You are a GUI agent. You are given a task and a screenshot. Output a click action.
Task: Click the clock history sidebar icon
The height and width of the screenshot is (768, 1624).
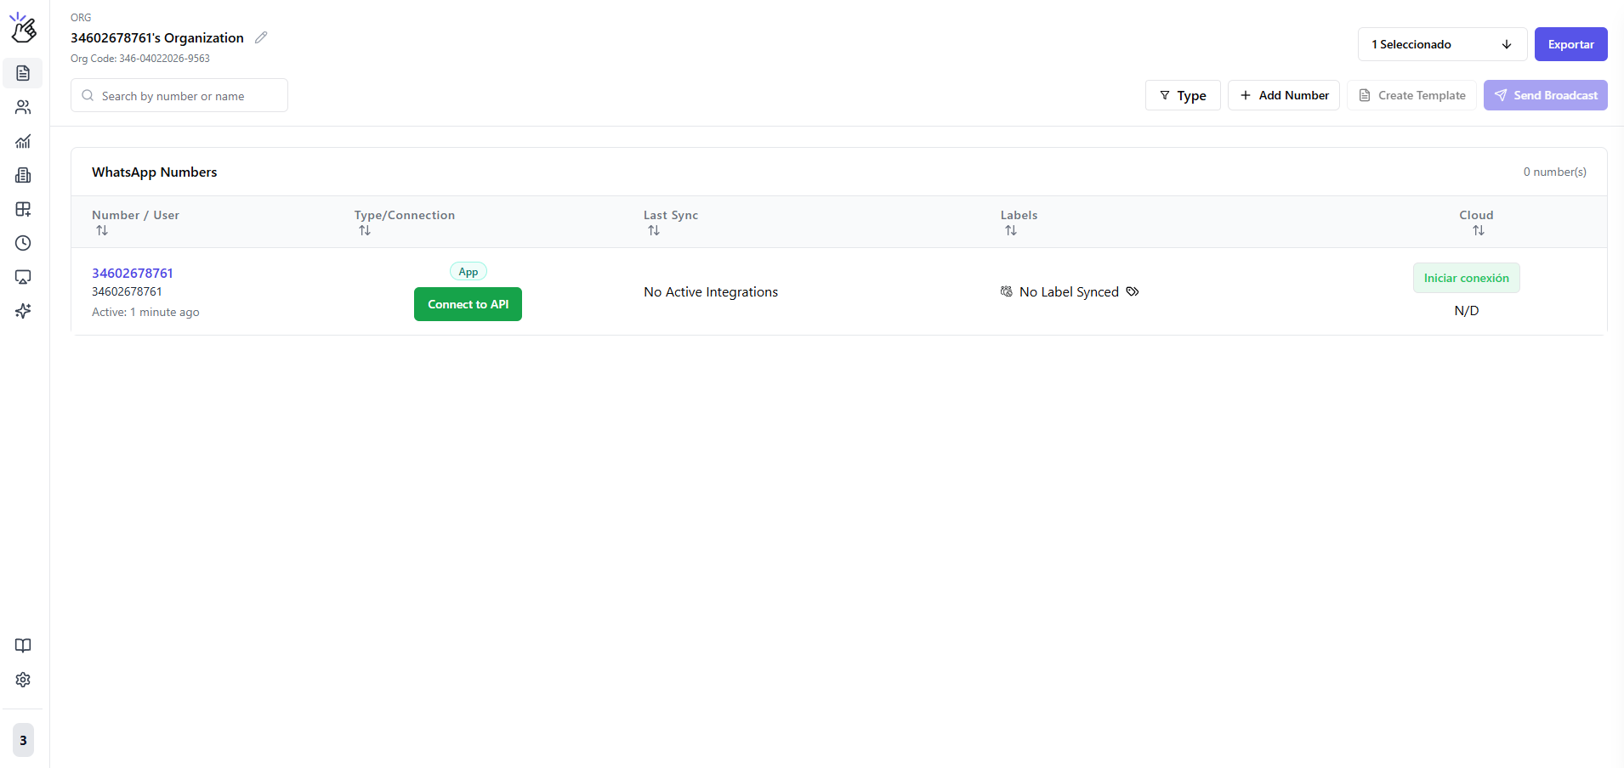pos(23,243)
